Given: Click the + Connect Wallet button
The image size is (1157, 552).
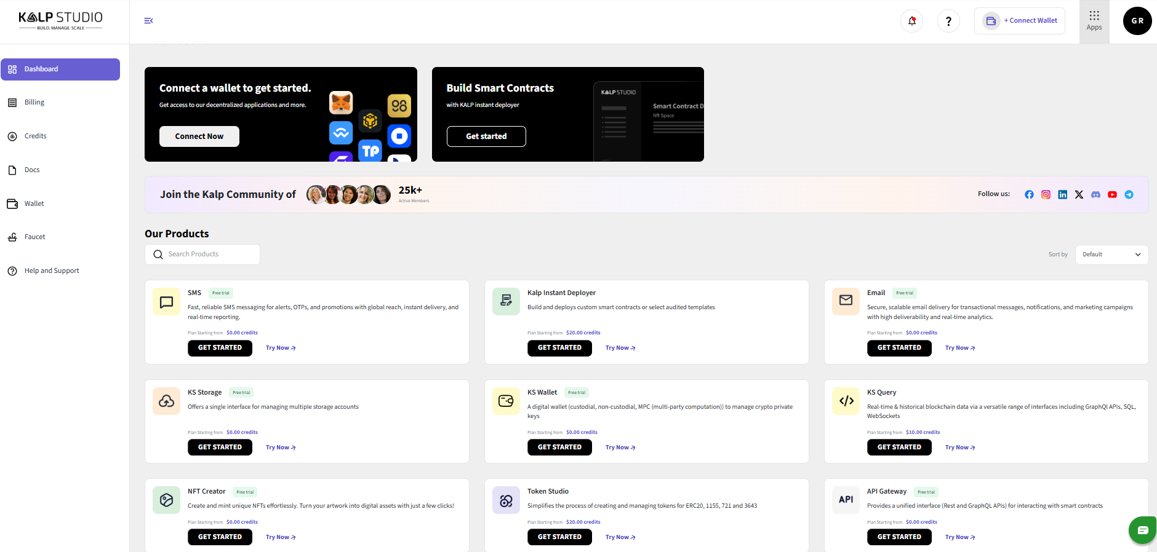Looking at the screenshot, I should (x=1020, y=21).
